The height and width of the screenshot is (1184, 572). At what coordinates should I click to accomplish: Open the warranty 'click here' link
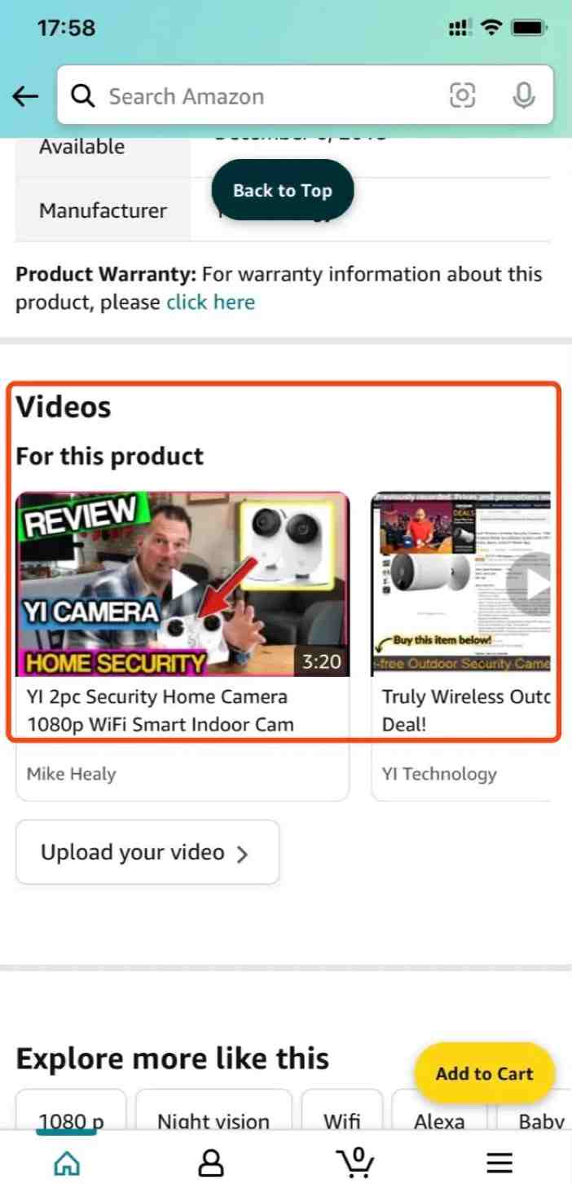coord(211,303)
